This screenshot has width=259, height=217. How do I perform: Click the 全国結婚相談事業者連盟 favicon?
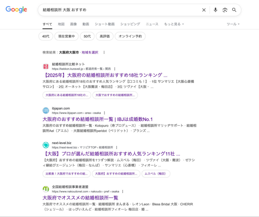46,189
